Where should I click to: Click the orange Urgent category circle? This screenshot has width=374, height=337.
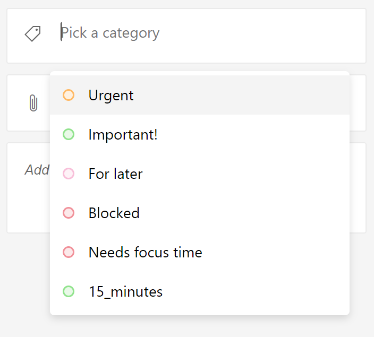click(x=69, y=95)
